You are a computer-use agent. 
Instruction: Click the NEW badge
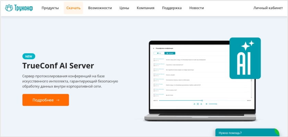[x=29, y=56]
